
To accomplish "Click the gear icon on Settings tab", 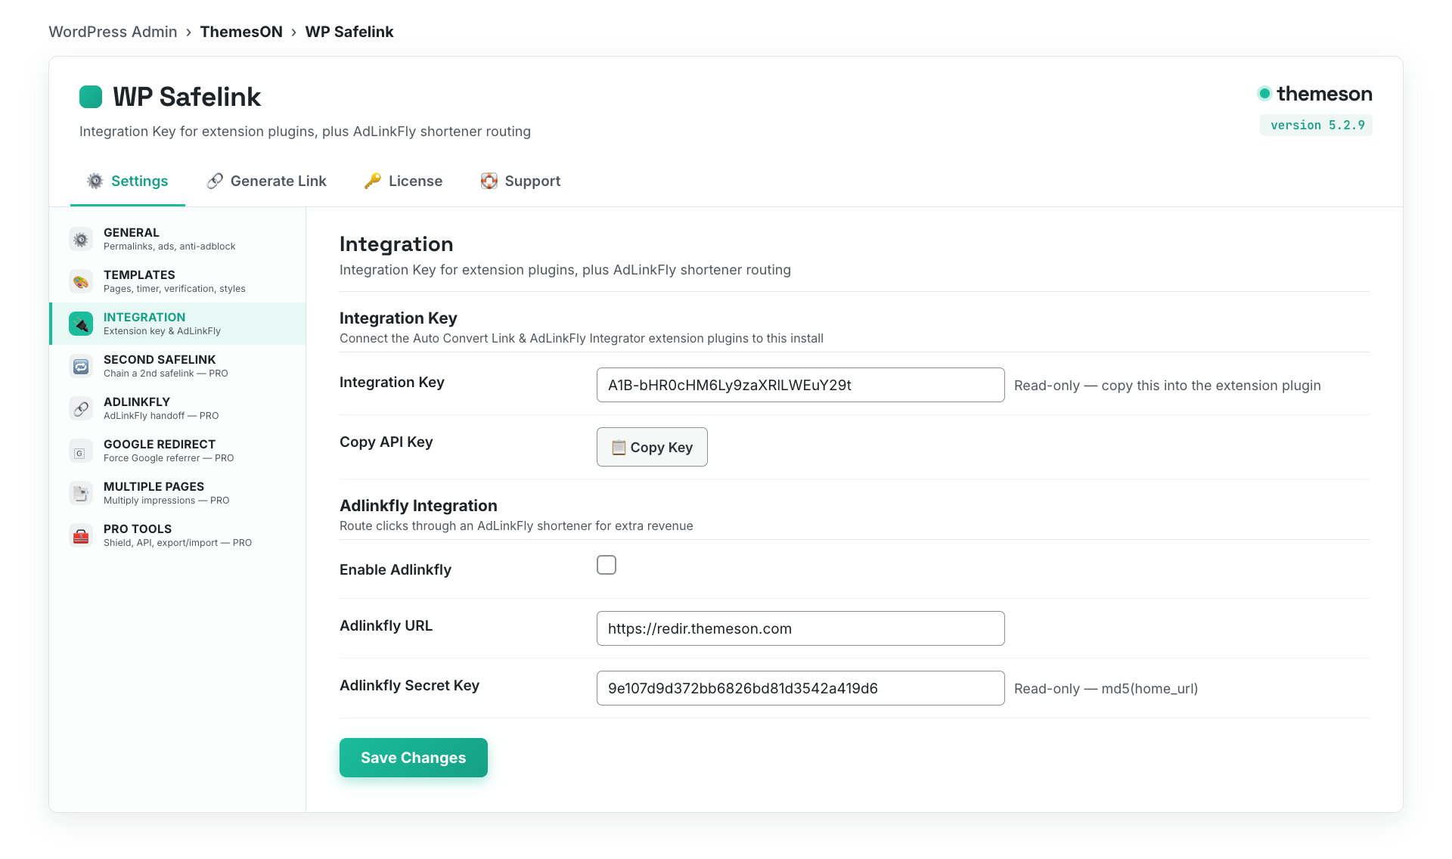I will [95, 181].
